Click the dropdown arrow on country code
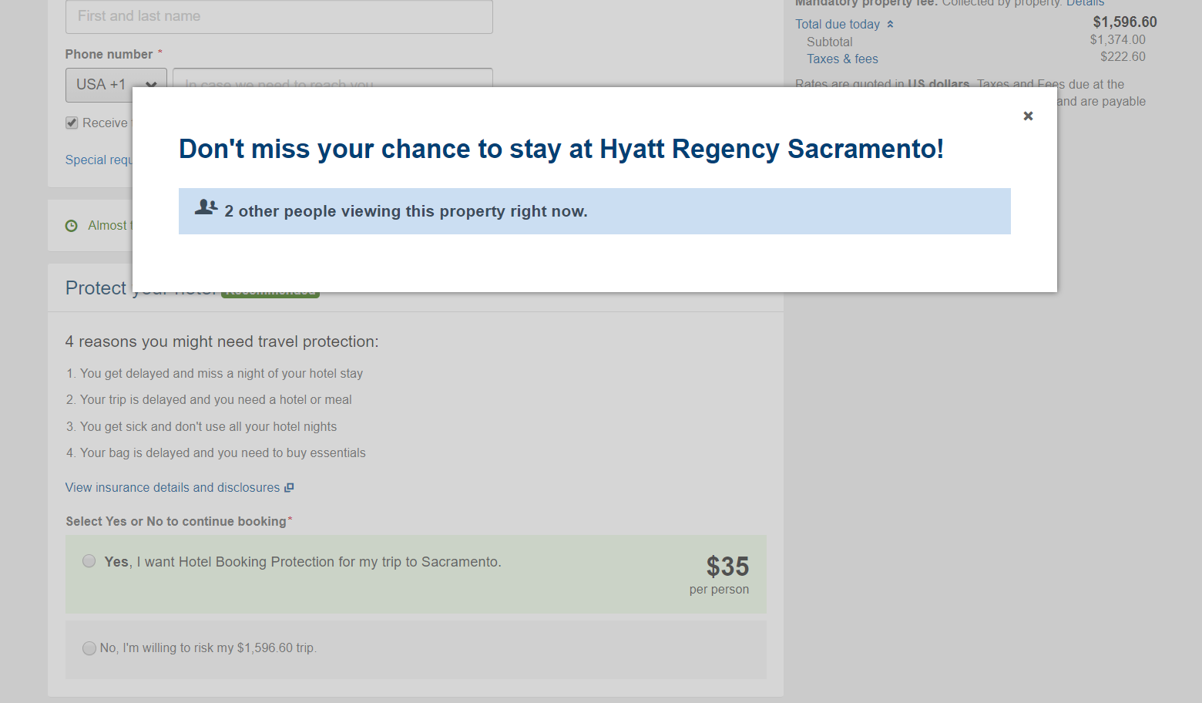Image resolution: width=1202 pixels, height=703 pixels. click(x=151, y=86)
